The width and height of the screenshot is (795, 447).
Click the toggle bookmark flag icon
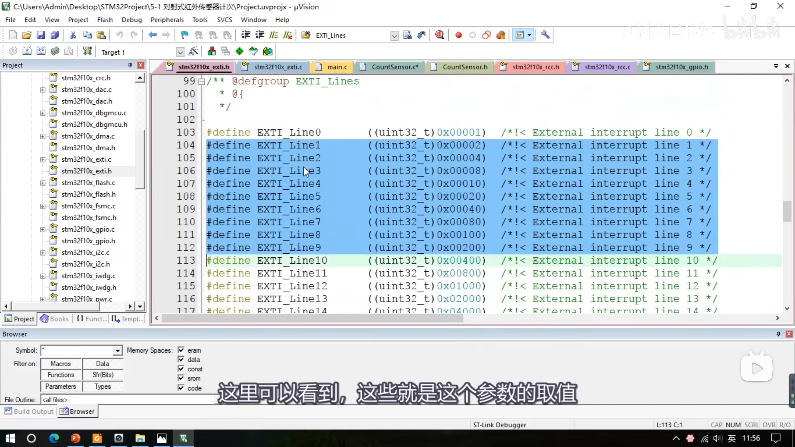184,35
